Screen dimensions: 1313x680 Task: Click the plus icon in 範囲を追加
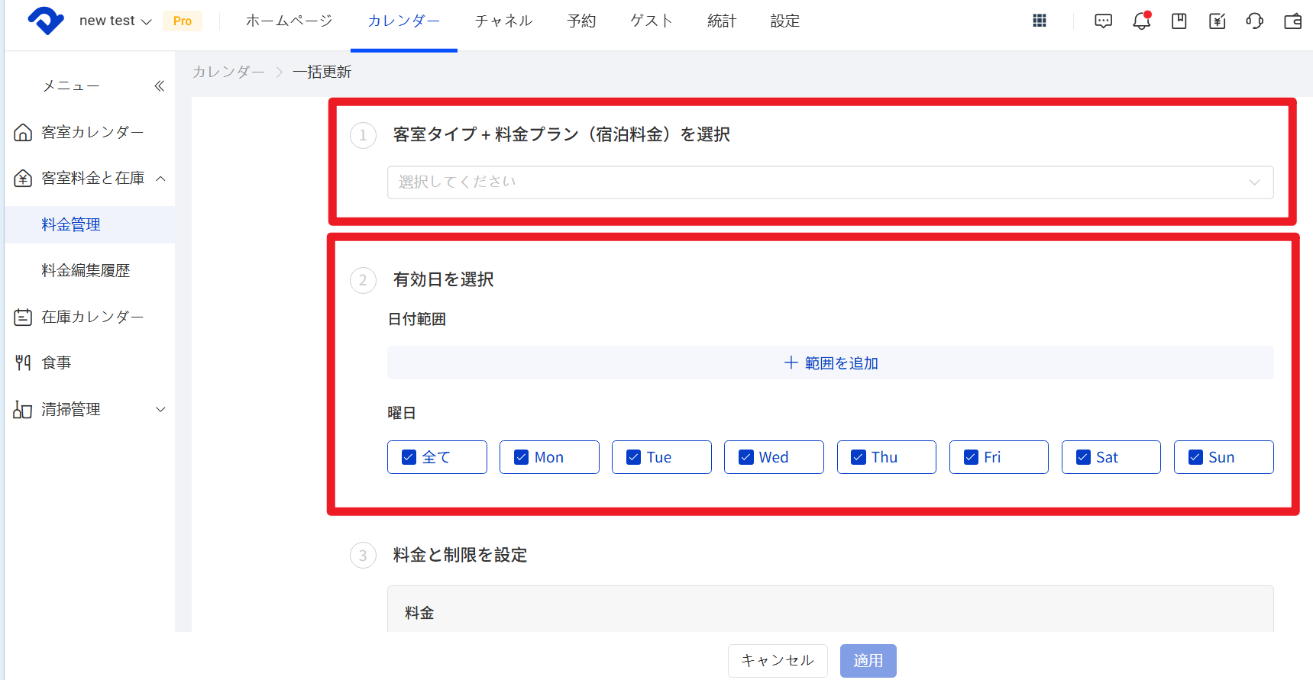(791, 363)
